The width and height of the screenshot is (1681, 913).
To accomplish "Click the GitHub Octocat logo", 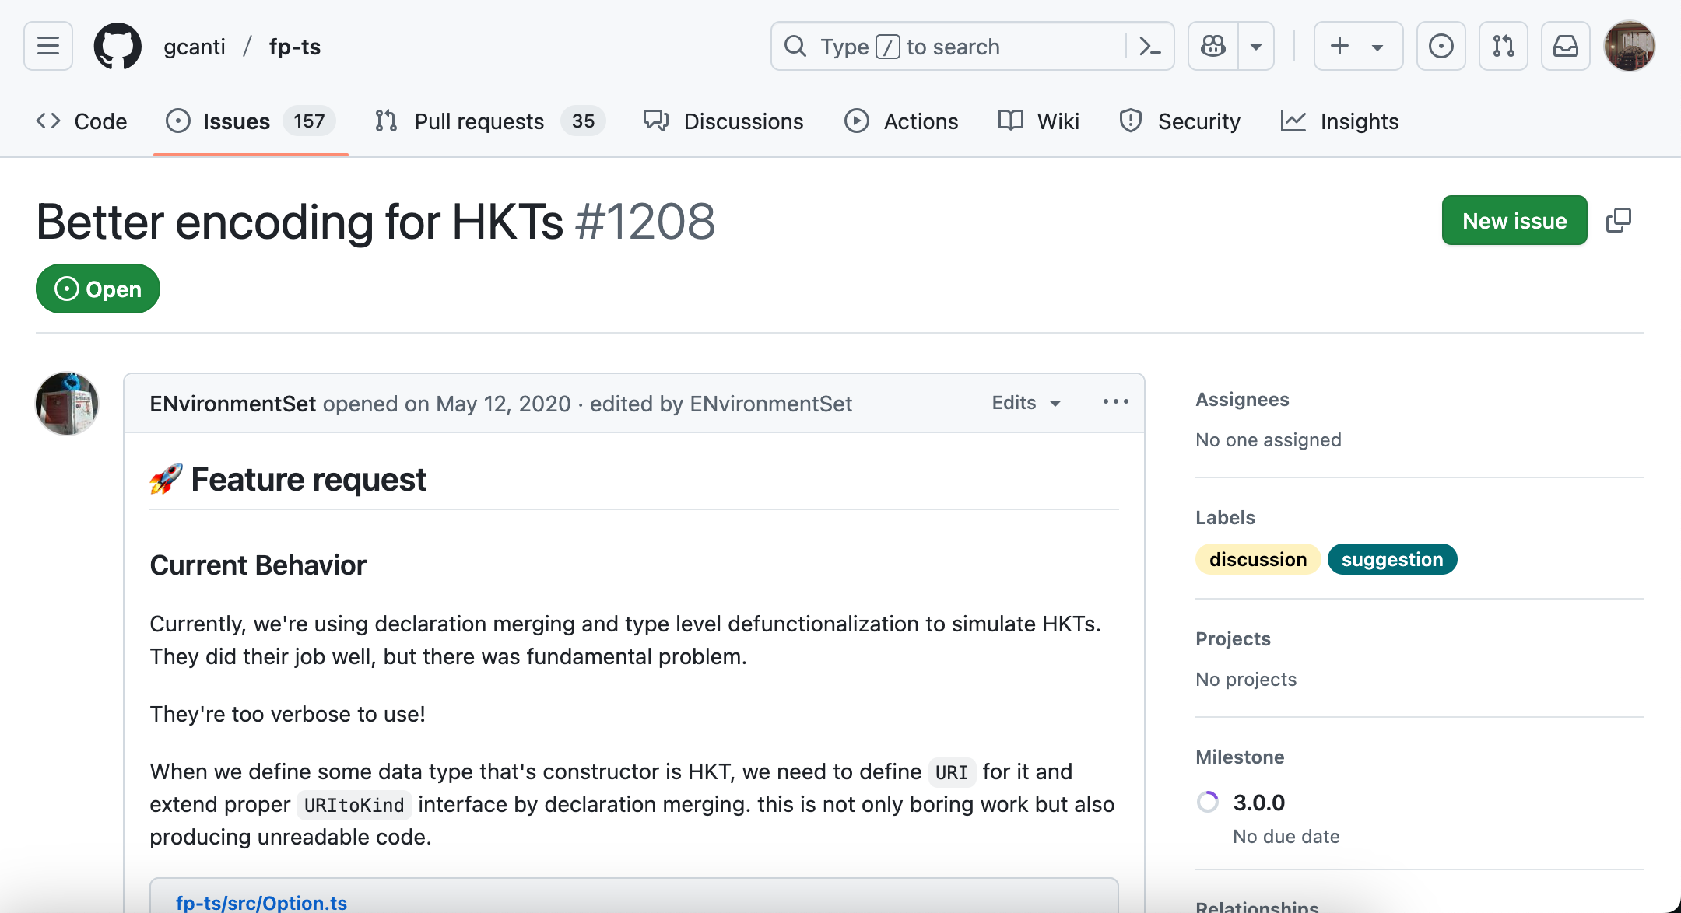I will (x=118, y=46).
